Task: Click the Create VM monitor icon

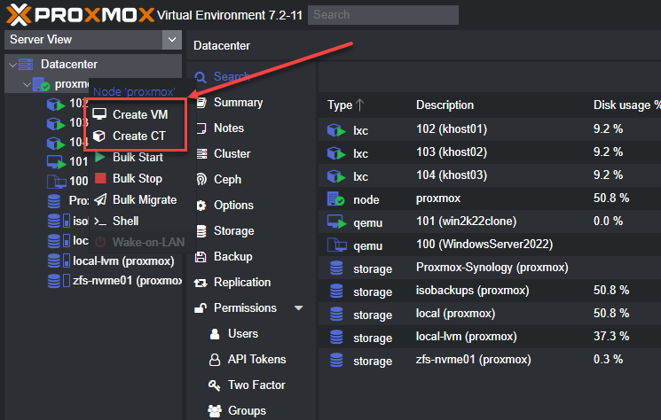Action: pos(99,115)
